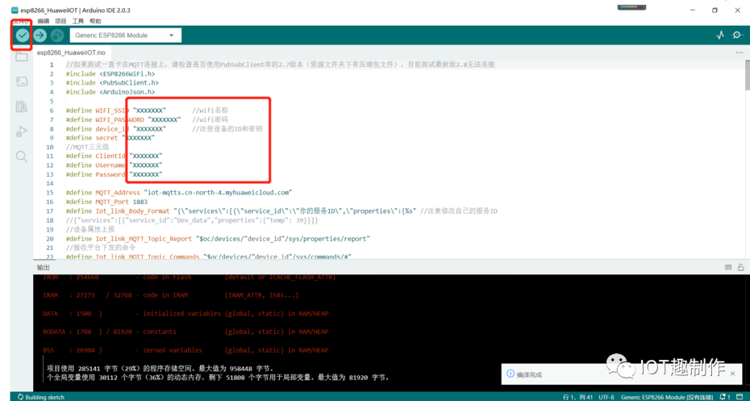Click the Verify checkmark button
This screenshot has height=401, width=750.
click(x=22, y=35)
